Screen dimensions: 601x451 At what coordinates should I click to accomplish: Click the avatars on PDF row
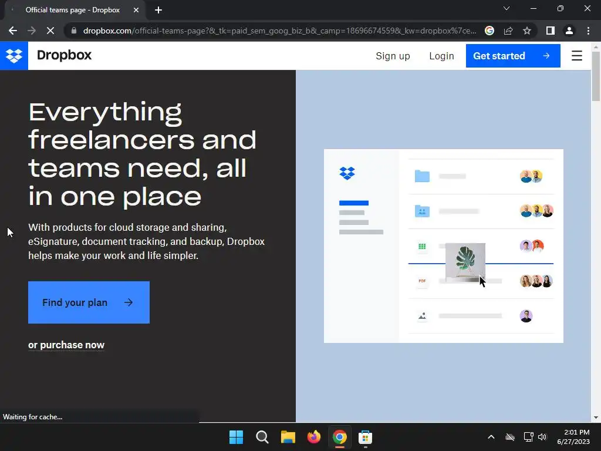click(536, 281)
